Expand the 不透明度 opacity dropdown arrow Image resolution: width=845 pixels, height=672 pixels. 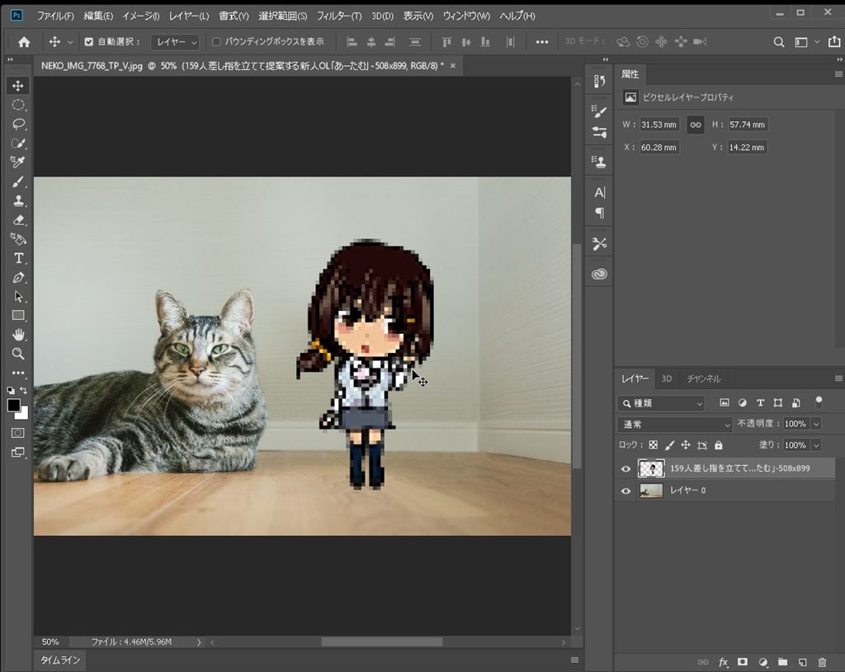click(816, 424)
